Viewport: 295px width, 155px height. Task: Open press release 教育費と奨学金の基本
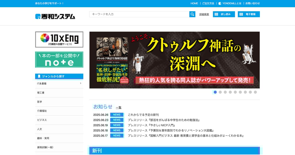point(186,136)
